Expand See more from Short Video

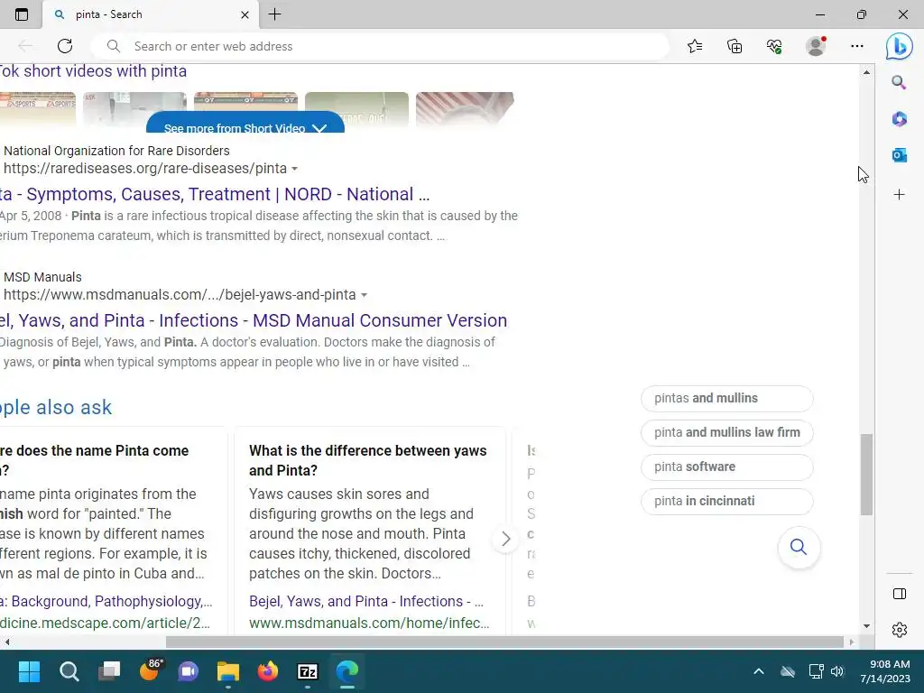[x=245, y=123]
